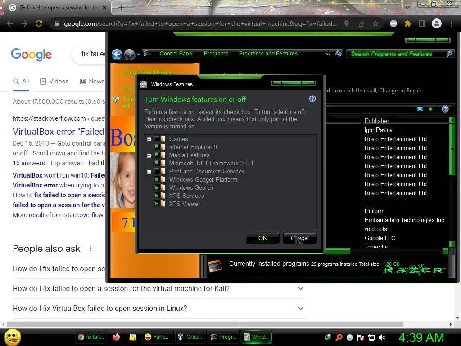The height and width of the screenshot is (346, 461).
Task: Click the smiley Start button on taskbar
Action: click(x=12, y=337)
